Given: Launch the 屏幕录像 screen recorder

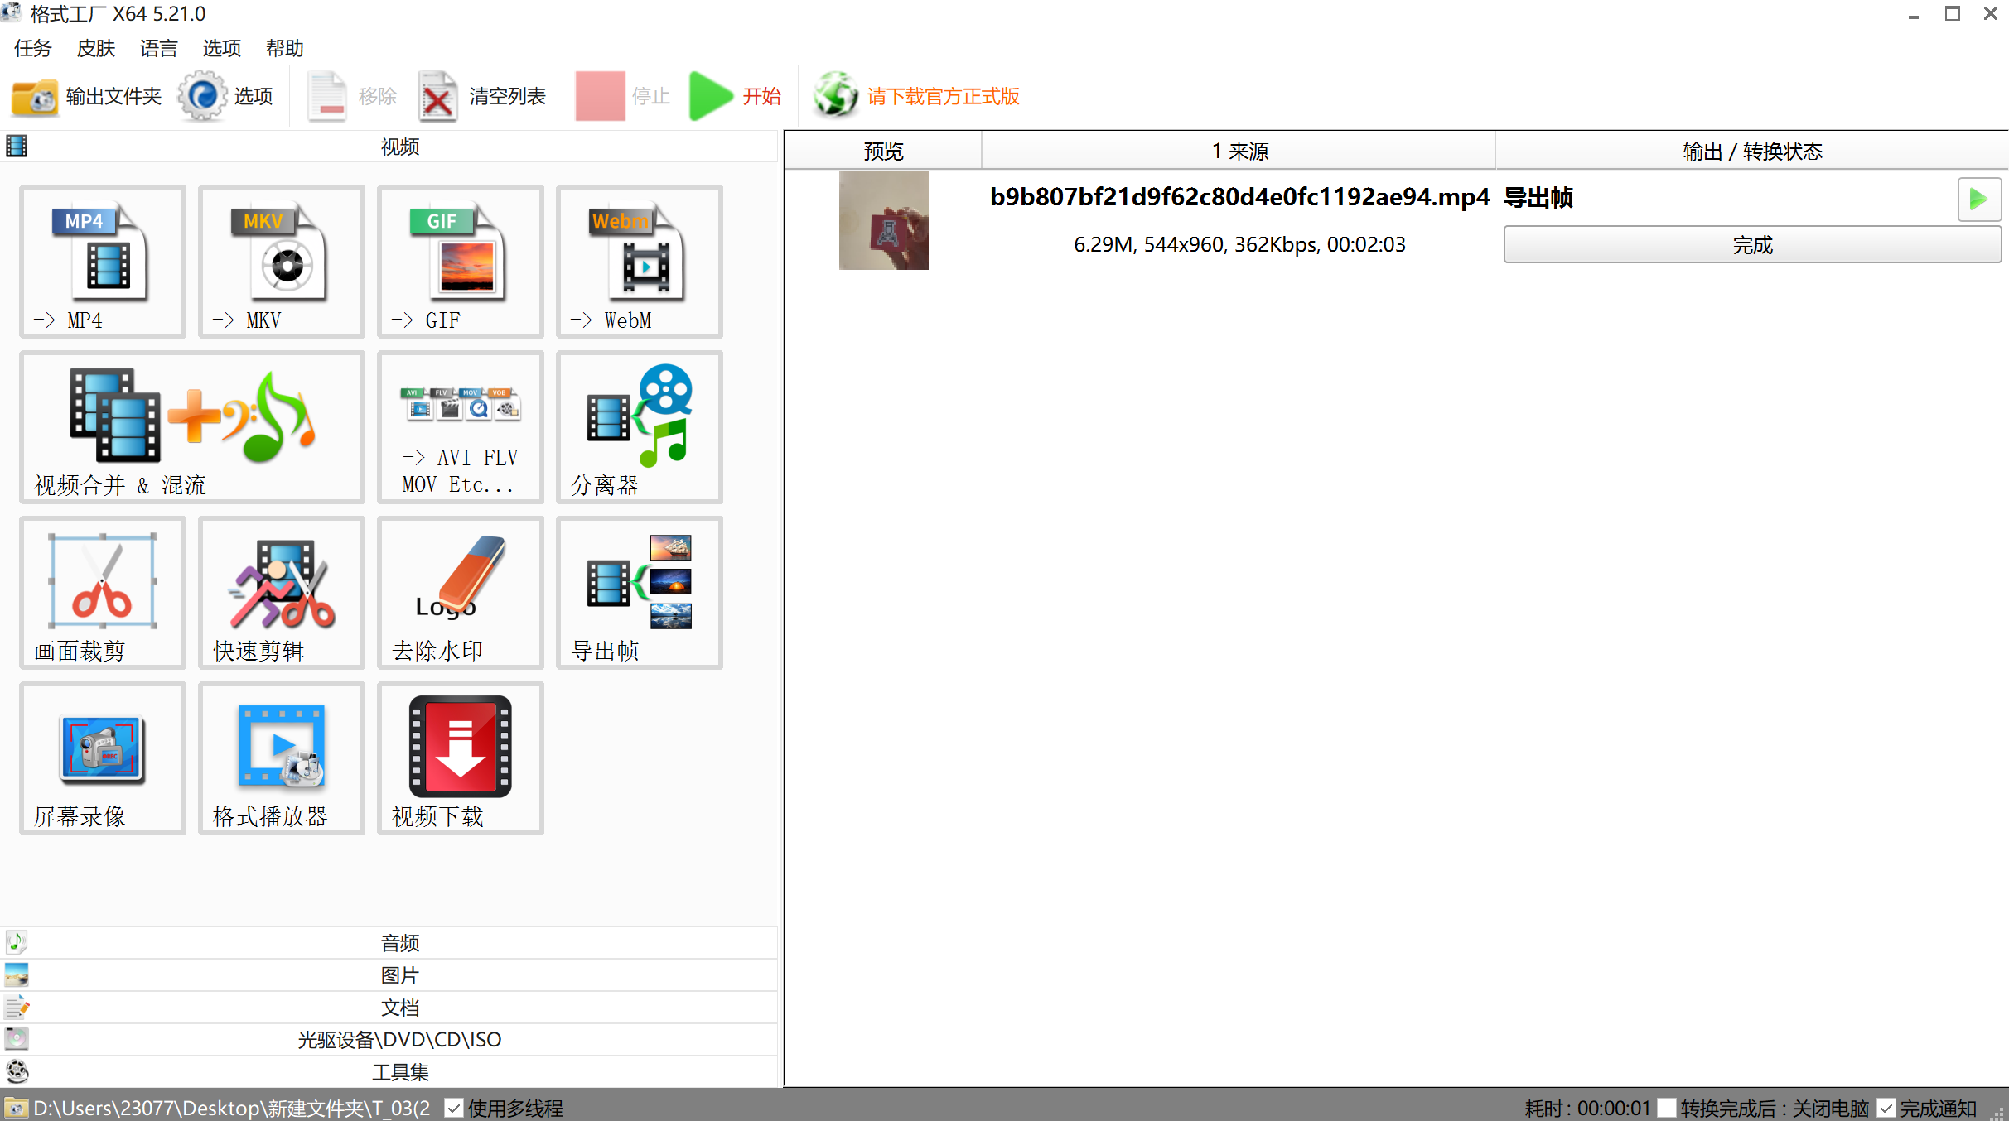Looking at the screenshot, I should [x=102, y=758].
